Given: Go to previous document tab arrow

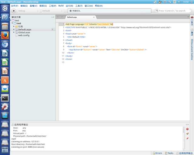Looking at the screenshot, I should pos(58,17).
